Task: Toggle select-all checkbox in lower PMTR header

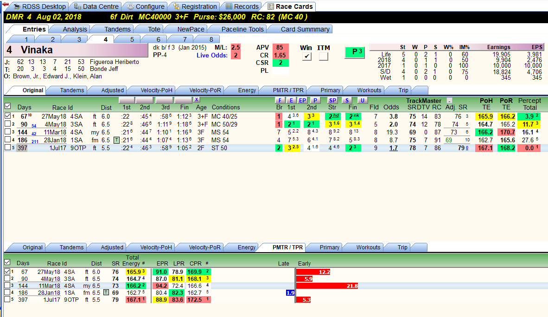Action: pos(7,262)
